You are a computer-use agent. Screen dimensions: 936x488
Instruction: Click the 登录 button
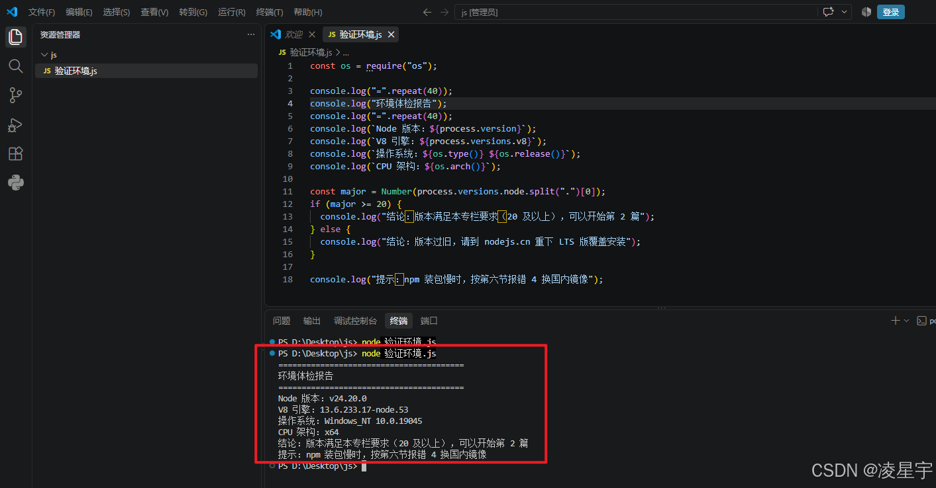[x=891, y=12]
